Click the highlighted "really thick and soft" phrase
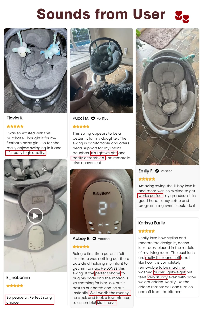 [163, 257]
